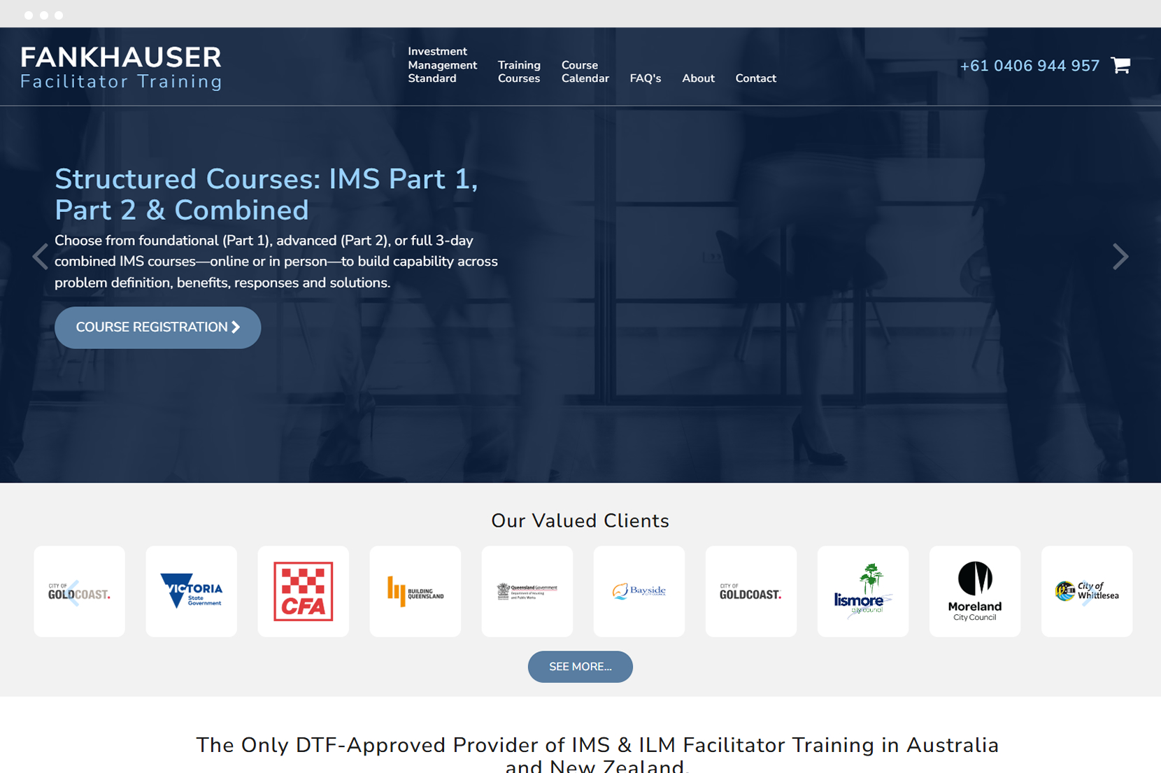The image size is (1161, 773).
Task: Open Investment Management Standard menu
Action: point(442,65)
